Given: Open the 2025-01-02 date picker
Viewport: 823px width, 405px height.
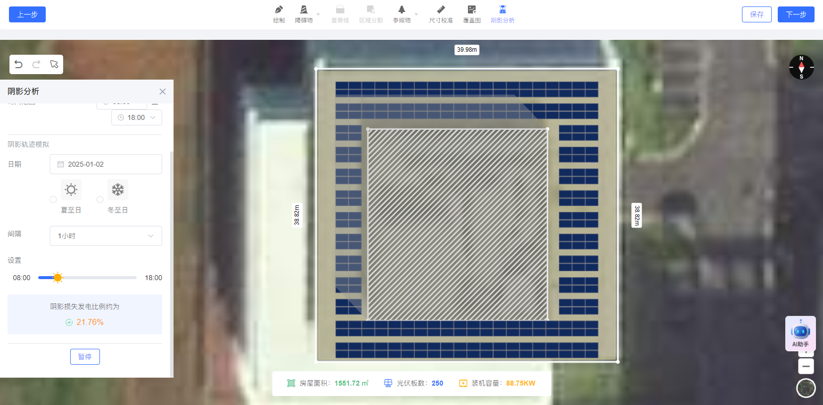Looking at the screenshot, I should coord(106,164).
